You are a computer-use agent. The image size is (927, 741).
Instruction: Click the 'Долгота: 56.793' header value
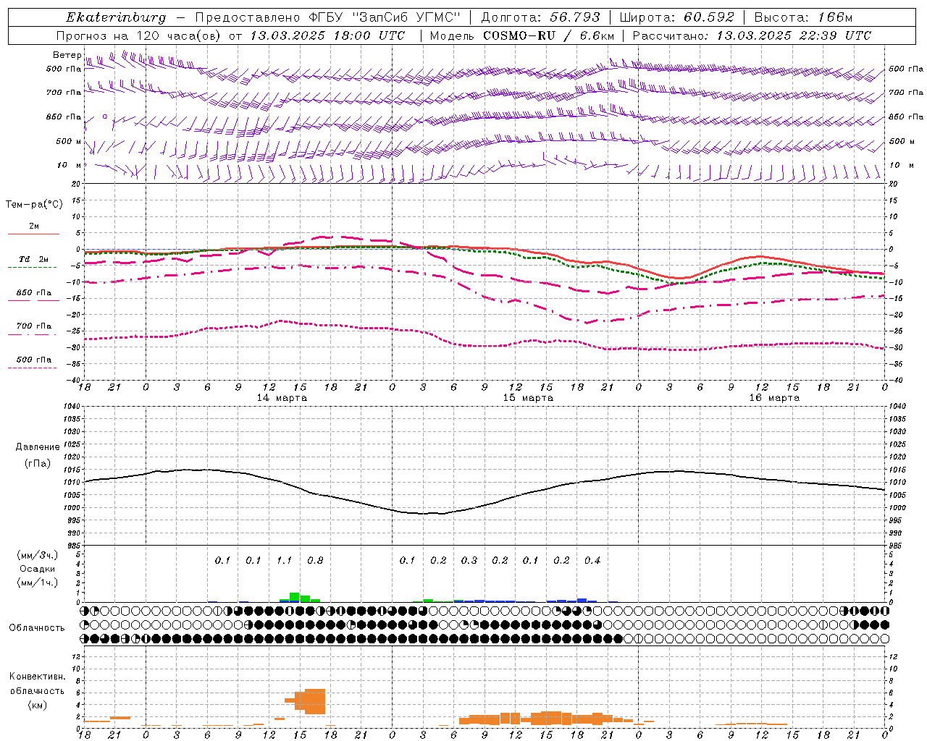pos(540,17)
